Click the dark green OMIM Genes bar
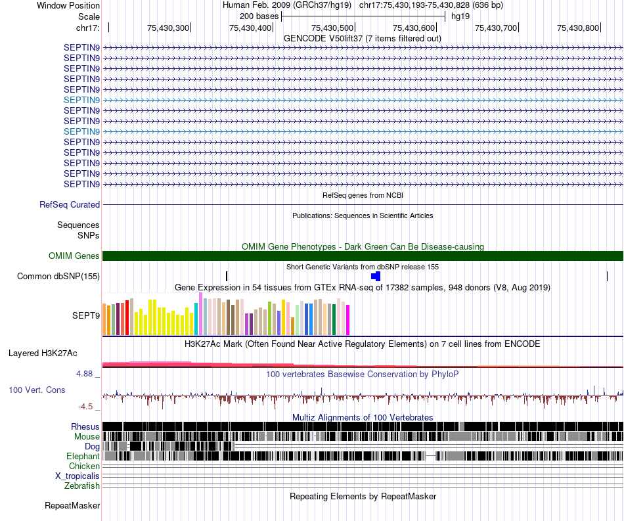The image size is (624, 521). point(363,256)
